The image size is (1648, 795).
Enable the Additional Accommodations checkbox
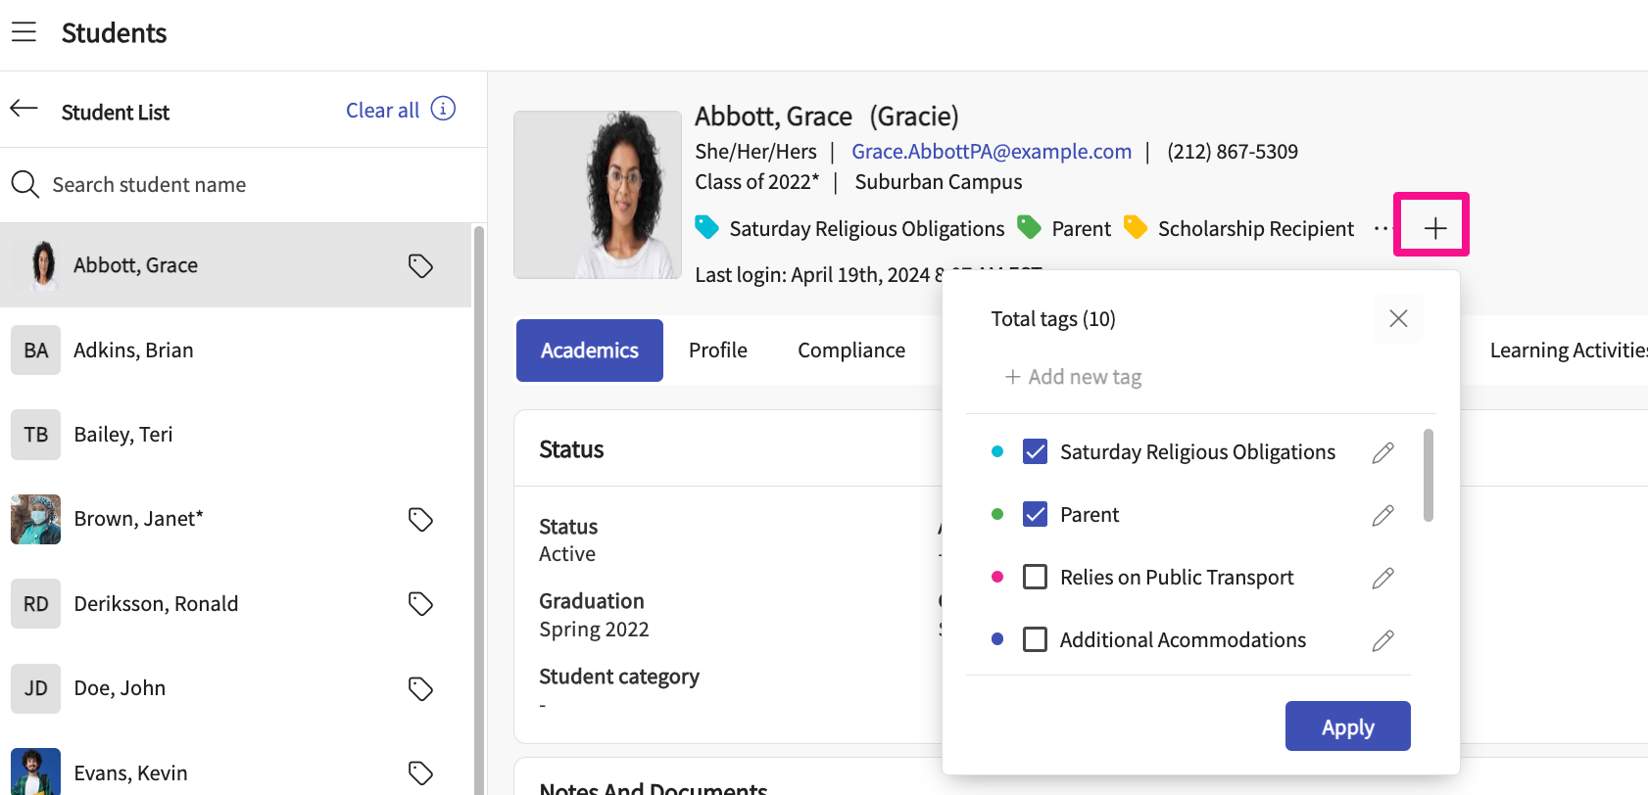click(x=1035, y=639)
